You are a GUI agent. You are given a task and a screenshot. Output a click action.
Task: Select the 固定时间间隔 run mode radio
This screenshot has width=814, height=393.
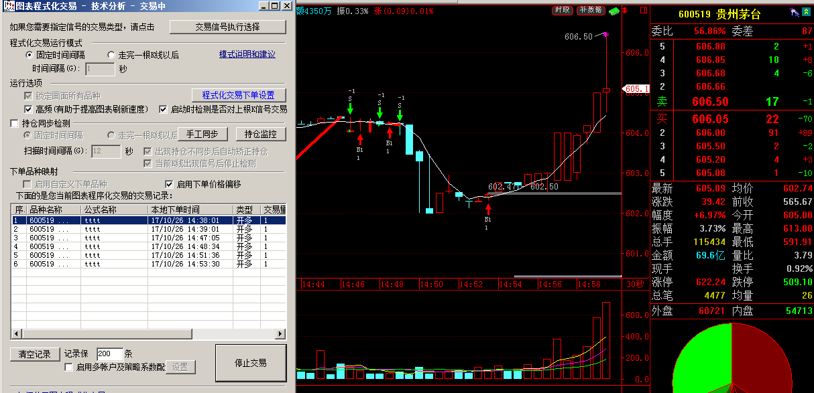(x=30, y=55)
